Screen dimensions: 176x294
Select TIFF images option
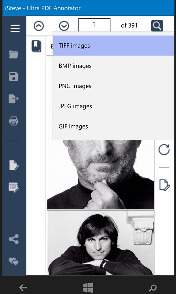point(113,46)
